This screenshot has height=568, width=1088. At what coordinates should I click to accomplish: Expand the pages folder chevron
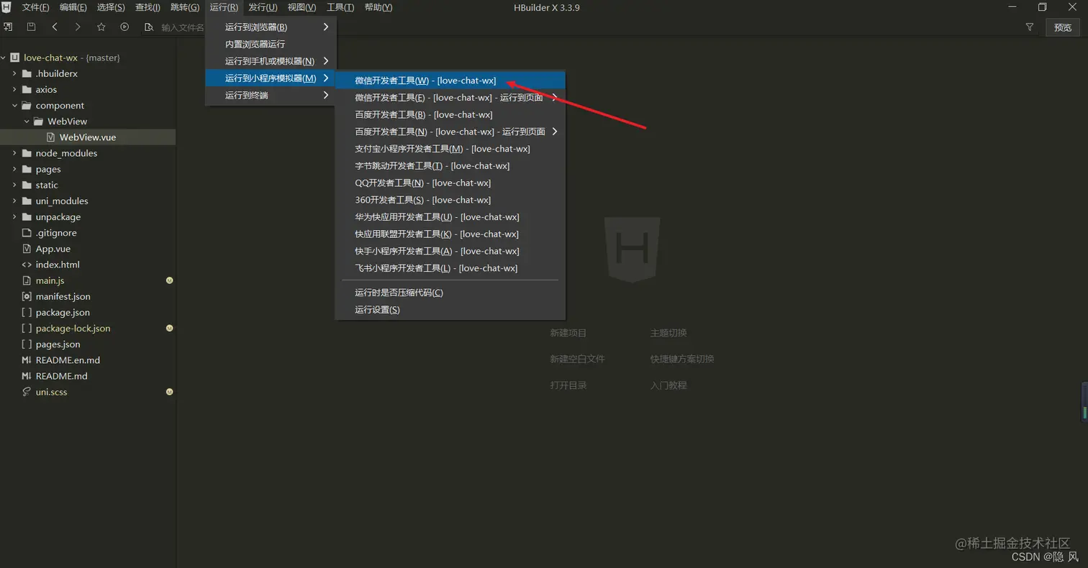tap(14, 169)
